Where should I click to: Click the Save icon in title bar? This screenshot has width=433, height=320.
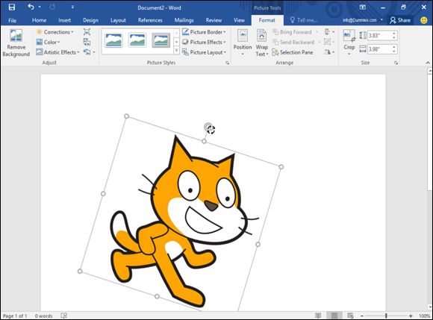12,7
